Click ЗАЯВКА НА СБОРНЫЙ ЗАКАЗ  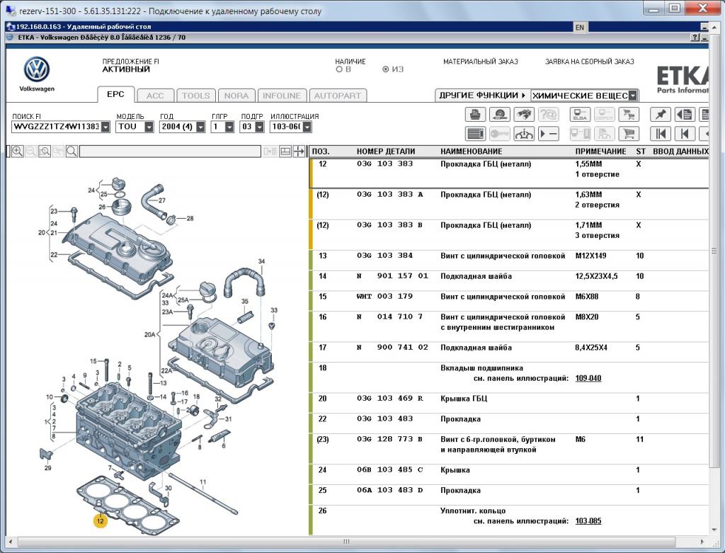tap(590, 62)
